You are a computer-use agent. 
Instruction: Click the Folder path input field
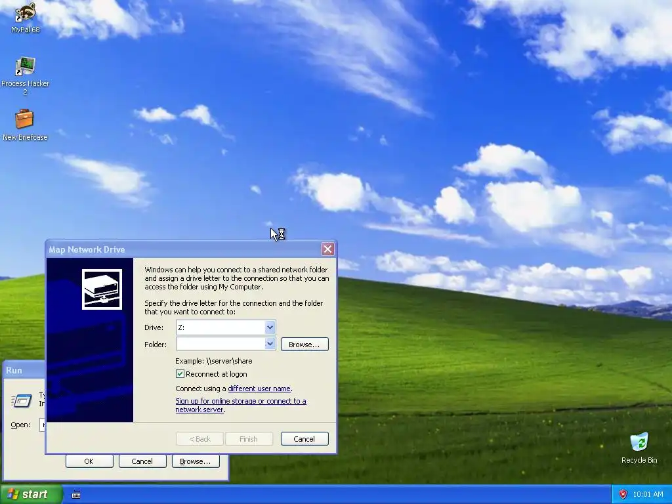pos(220,344)
